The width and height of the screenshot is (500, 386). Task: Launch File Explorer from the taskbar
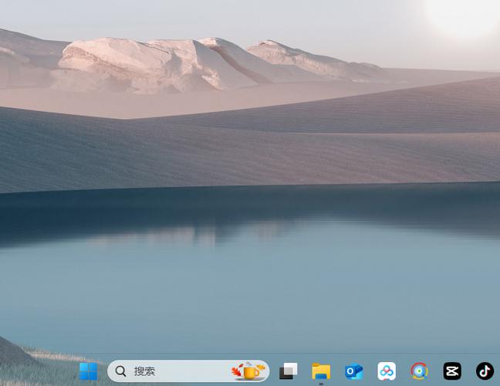(321, 371)
